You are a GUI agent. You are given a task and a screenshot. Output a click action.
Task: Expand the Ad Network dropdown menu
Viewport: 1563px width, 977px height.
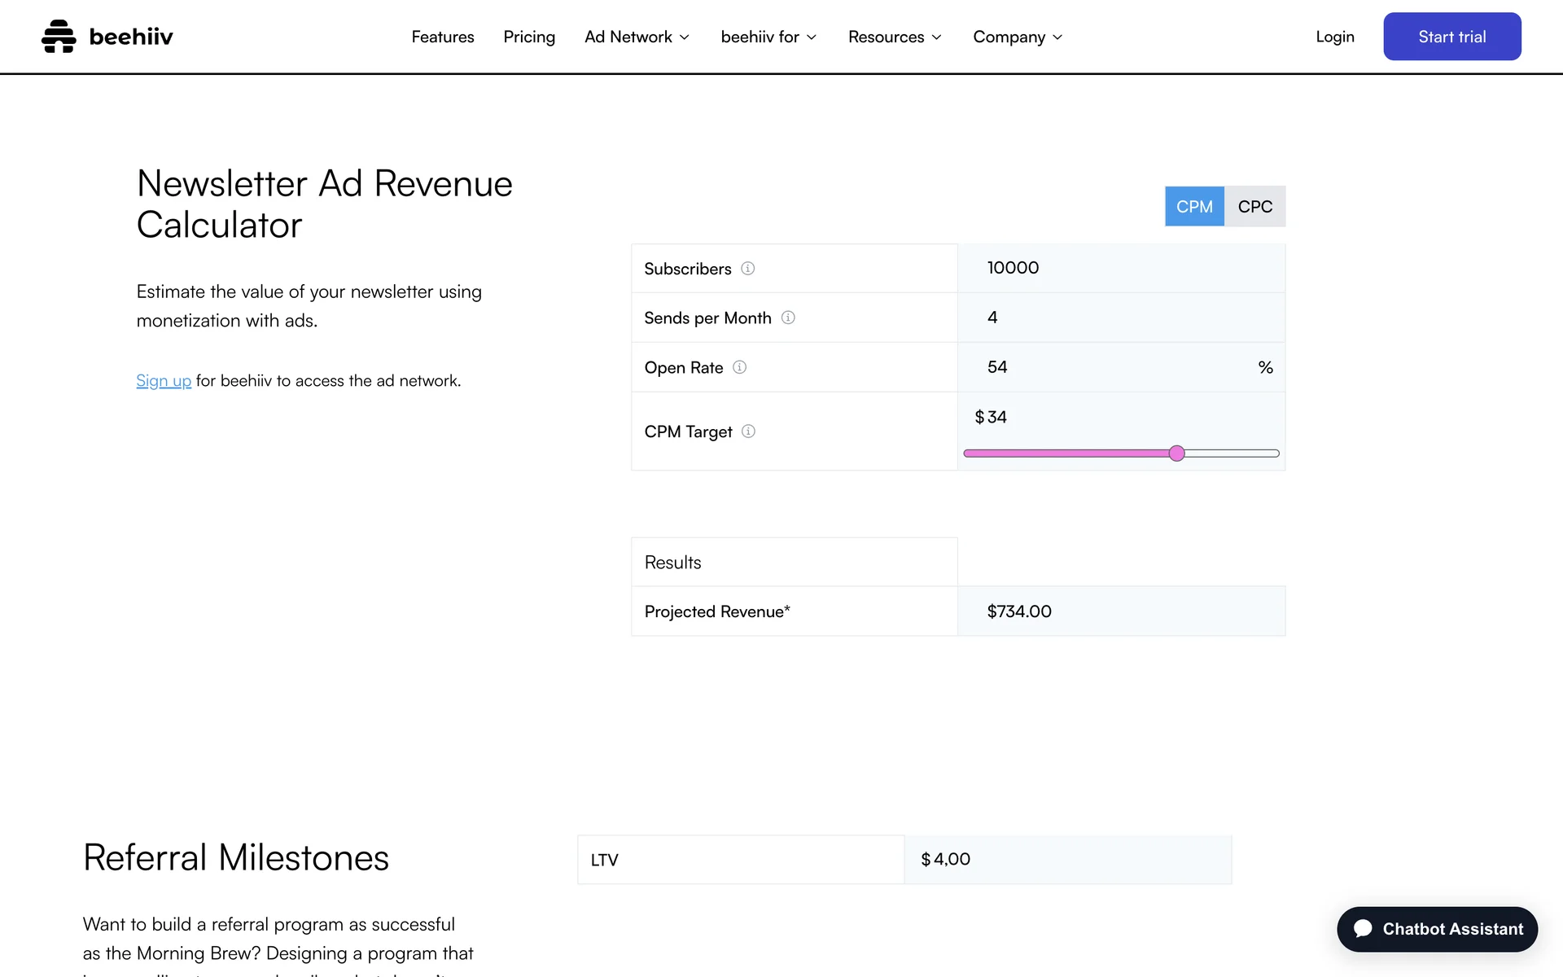coord(637,37)
